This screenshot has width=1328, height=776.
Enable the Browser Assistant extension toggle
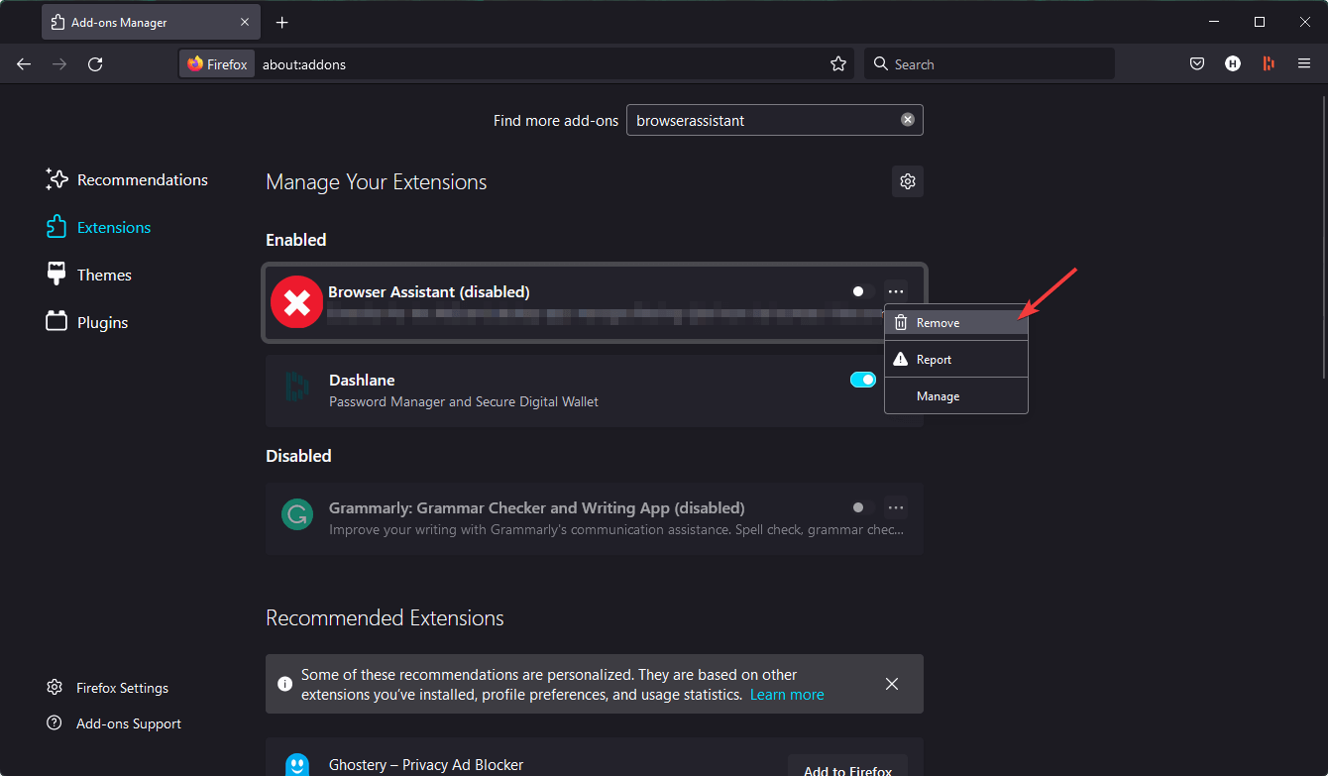click(x=863, y=291)
